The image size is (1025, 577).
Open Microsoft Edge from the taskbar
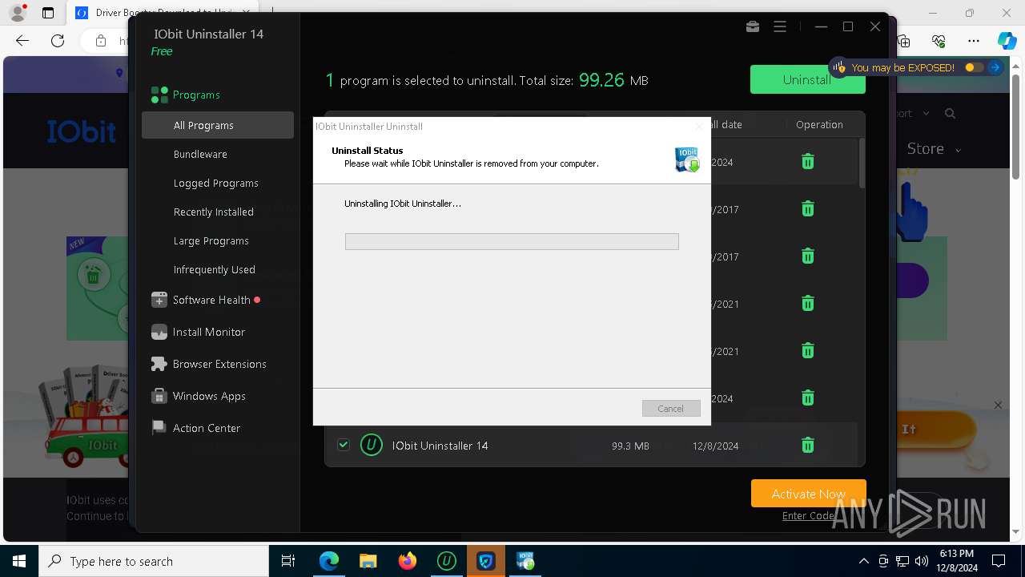click(x=329, y=561)
